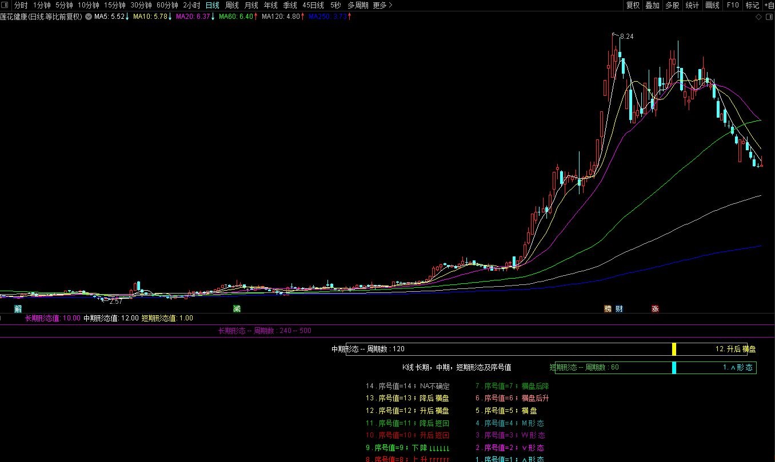This screenshot has width=775, height=462.
Task: Click legend row 序号值=10 升后短回
Action: tap(408, 435)
